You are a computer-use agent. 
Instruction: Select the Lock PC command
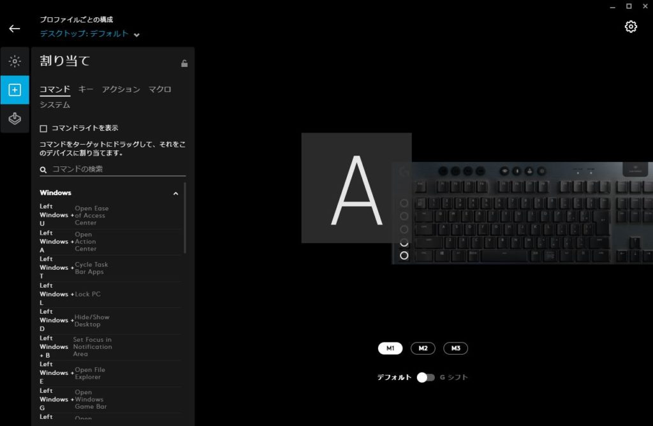(110, 294)
